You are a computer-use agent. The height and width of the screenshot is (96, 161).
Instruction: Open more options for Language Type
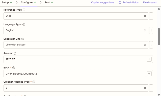pos(151,30)
